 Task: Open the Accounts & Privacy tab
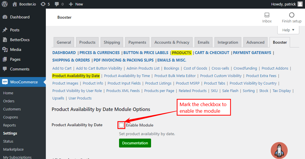pos(172,42)
